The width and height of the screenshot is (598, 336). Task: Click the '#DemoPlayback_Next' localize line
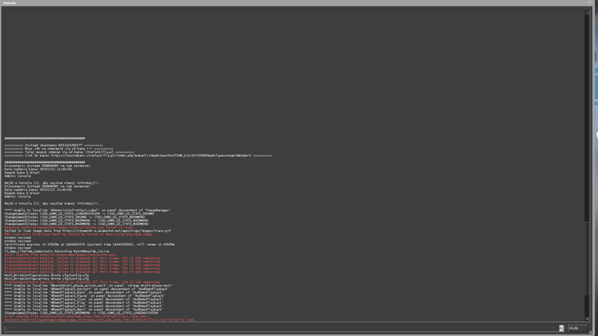click(x=84, y=310)
